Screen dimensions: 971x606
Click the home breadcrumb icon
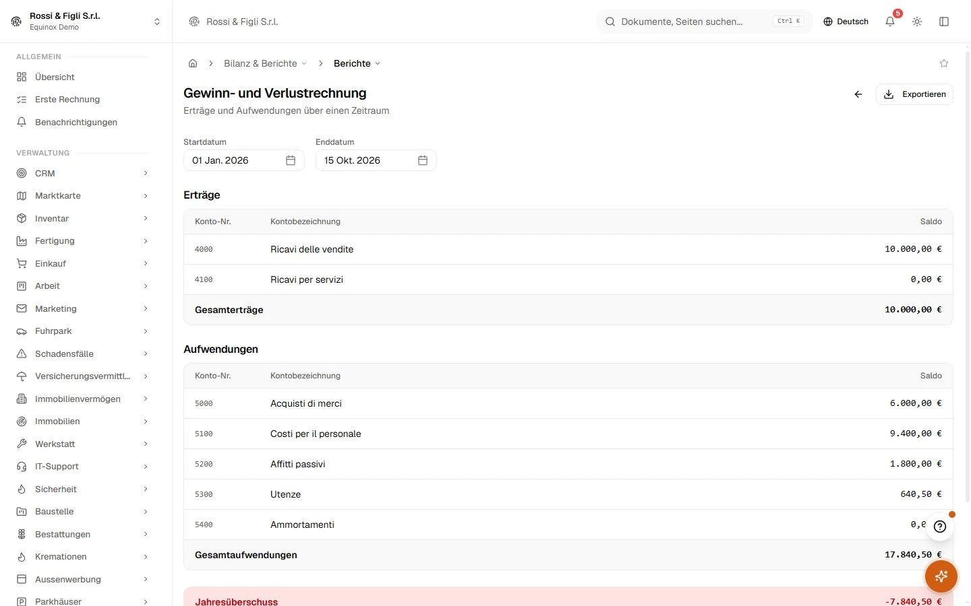[x=193, y=63]
